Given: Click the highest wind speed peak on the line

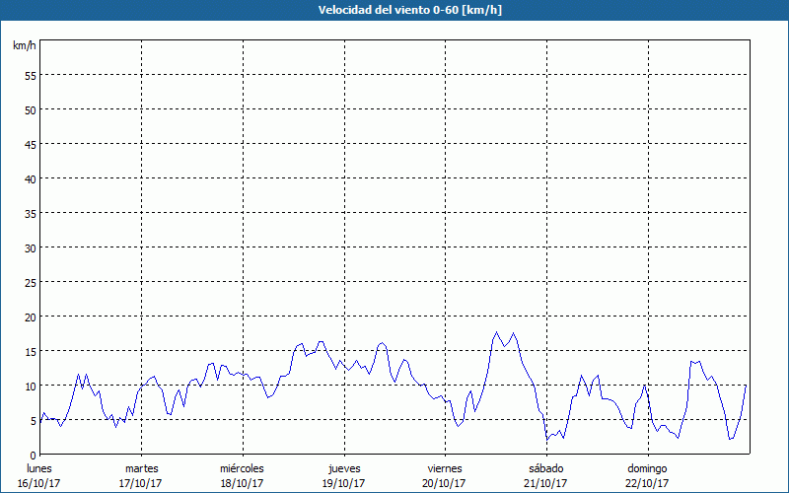Looking at the screenshot, I should (x=496, y=333).
